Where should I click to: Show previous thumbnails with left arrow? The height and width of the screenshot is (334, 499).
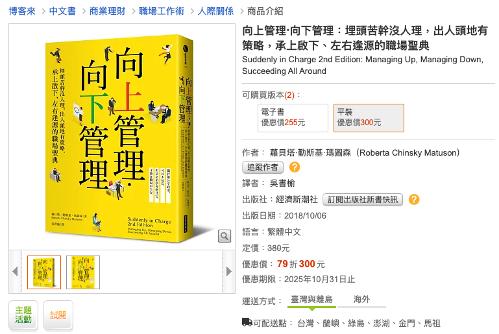point(15,272)
